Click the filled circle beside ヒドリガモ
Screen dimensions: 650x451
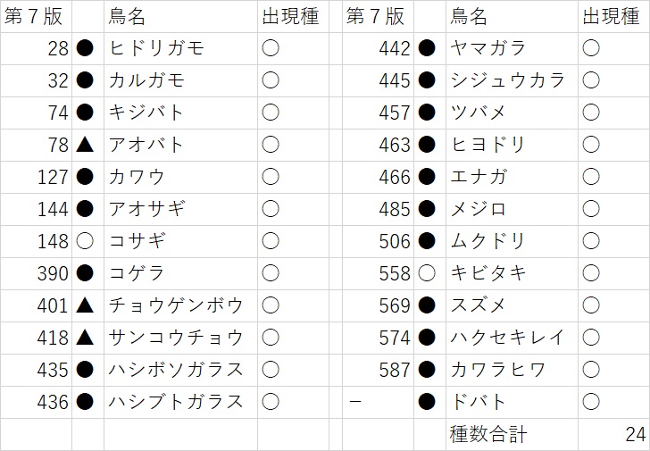85,48
